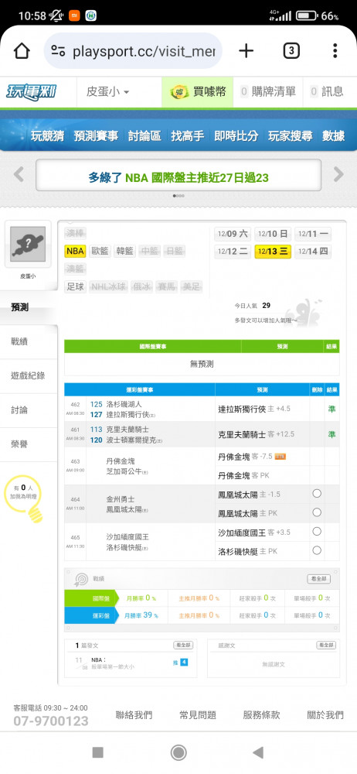Click 丹佛金塊 客 -7.5 prediction

click(x=252, y=457)
